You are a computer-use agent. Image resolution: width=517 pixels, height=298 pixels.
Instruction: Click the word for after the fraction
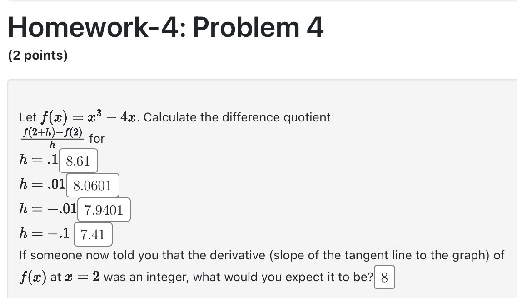tap(97, 139)
